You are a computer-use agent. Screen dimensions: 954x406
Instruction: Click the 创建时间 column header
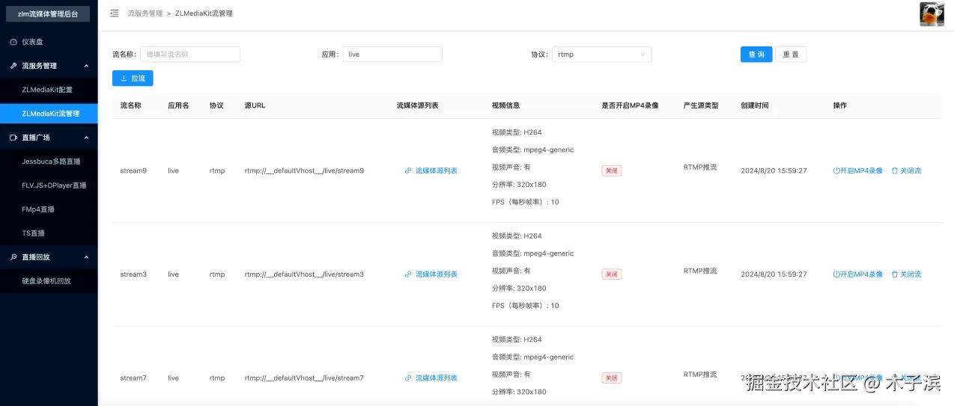(754, 105)
